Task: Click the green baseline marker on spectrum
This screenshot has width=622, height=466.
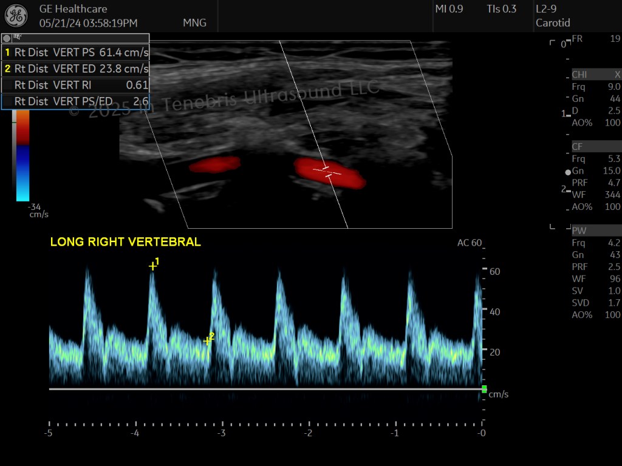Action: click(x=484, y=389)
